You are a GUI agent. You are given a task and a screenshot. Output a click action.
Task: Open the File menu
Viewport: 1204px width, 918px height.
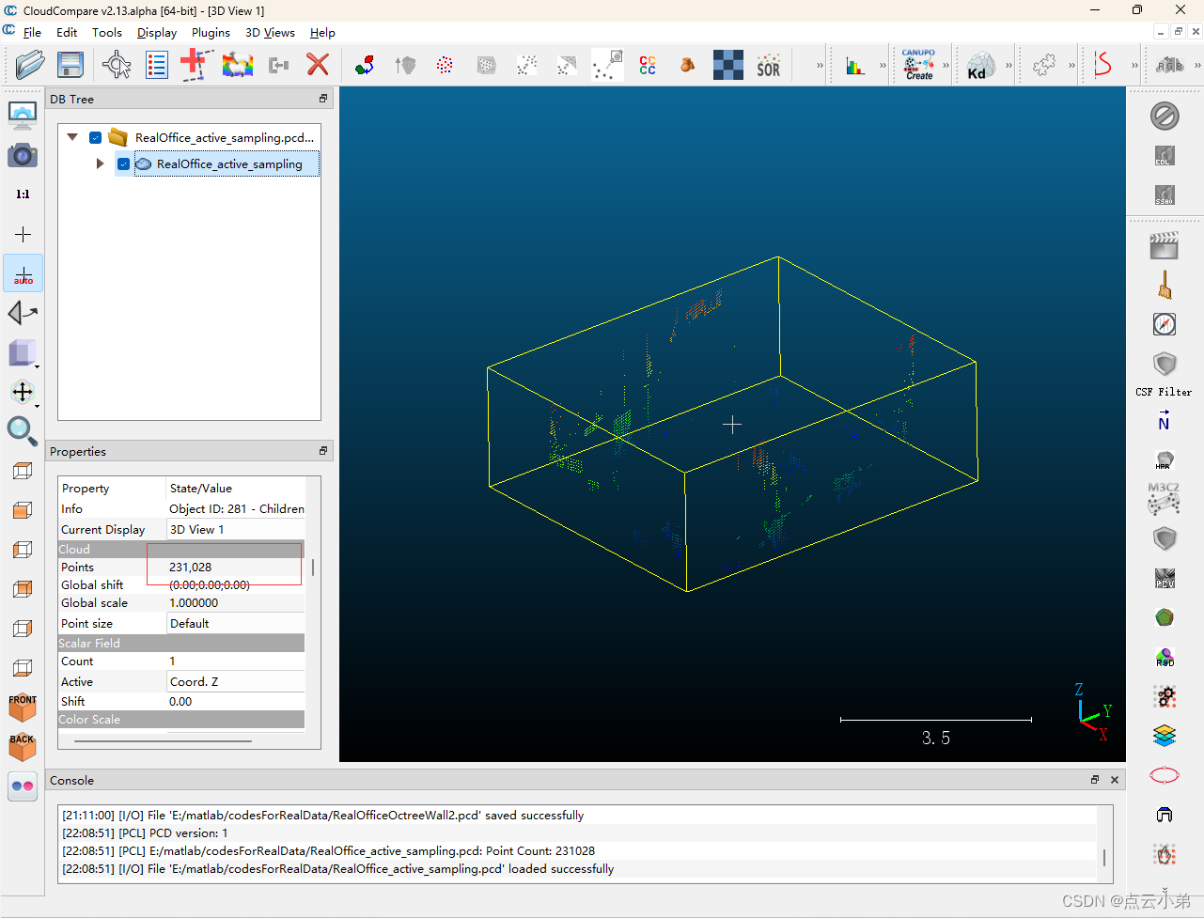coord(32,32)
